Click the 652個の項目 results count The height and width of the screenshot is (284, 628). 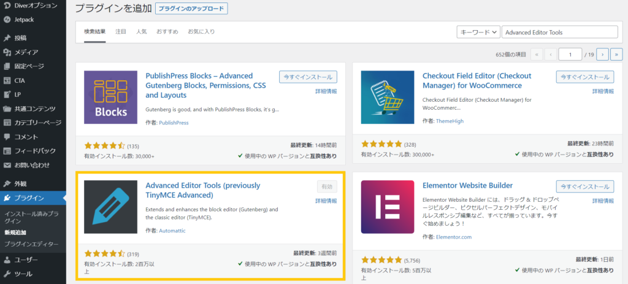click(511, 55)
